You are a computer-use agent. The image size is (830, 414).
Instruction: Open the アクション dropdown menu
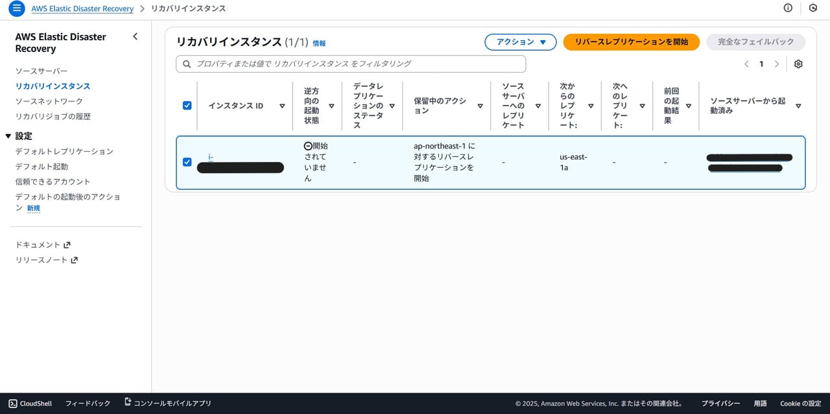(x=521, y=42)
